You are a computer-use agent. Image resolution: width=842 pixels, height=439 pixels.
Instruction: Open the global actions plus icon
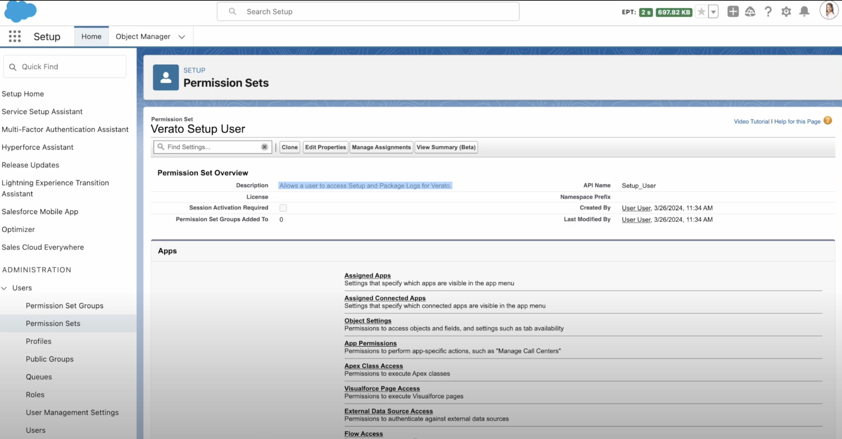click(x=733, y=12)
